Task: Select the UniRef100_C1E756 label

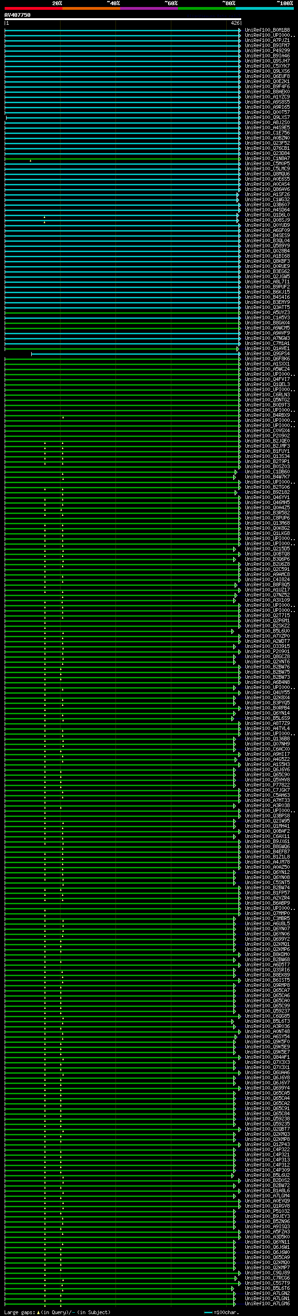Action: coord(267,133)
